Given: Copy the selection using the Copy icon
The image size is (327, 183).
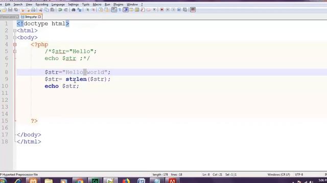Looking at the screenshot, I should 46,10.
